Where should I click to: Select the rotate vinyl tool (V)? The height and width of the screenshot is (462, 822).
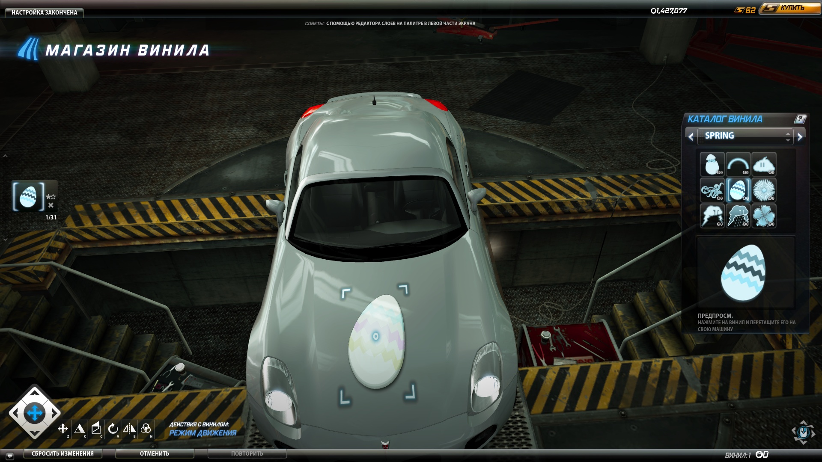[x=113, y=429]
